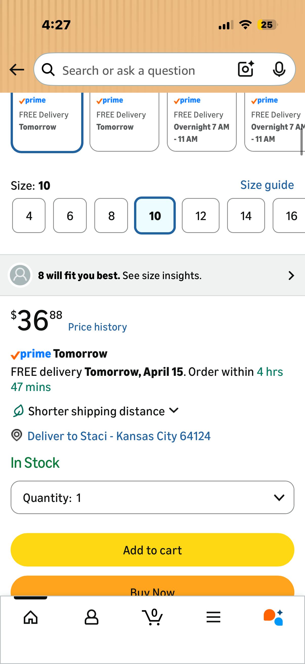View Price history link
The image size is (305, 664).
(x=98, y=327)
